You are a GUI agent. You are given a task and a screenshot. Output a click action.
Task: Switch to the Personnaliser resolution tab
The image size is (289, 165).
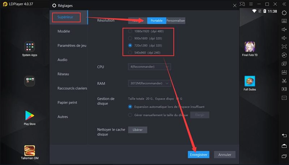coord(176,21)
